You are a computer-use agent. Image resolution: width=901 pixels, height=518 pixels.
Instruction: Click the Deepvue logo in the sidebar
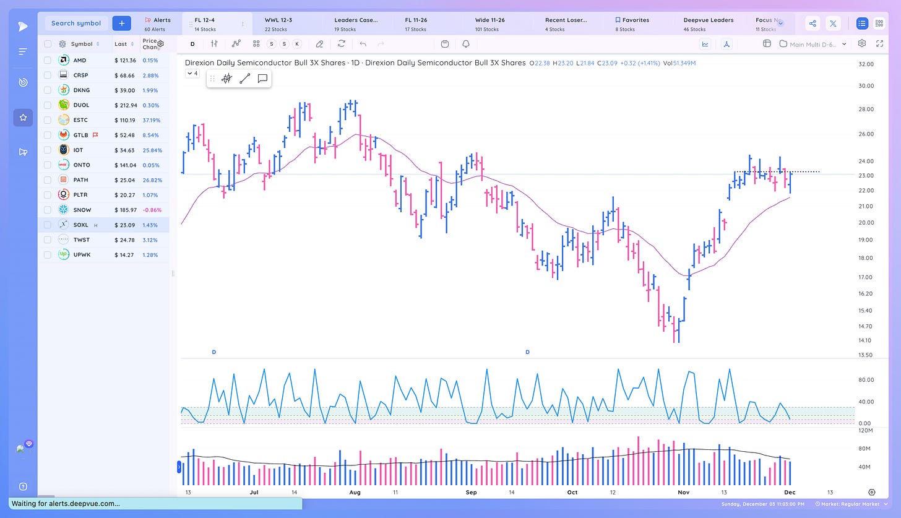pos(23,26)
